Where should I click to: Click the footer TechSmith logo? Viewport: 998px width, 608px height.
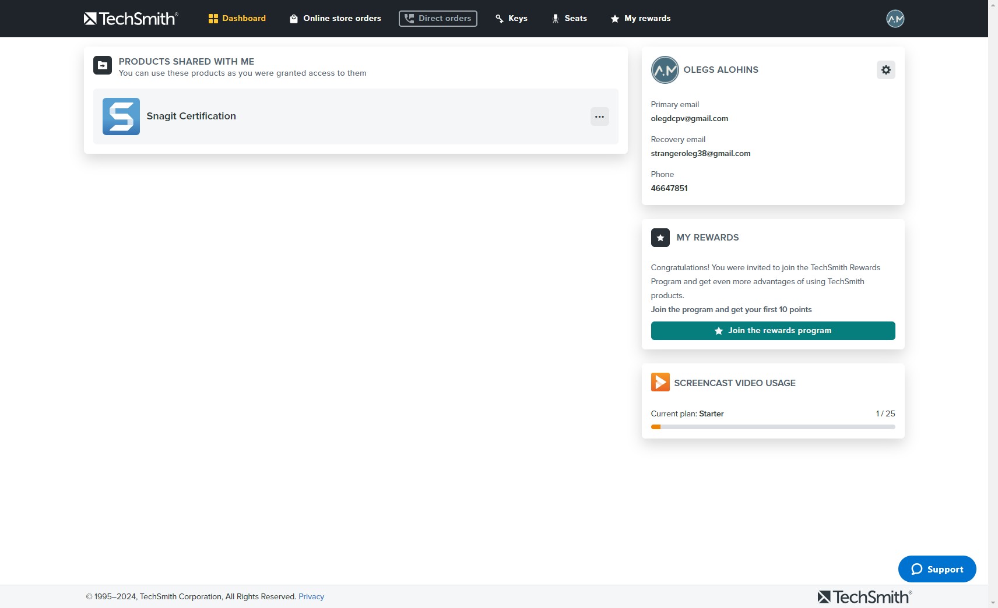[865, 597]
